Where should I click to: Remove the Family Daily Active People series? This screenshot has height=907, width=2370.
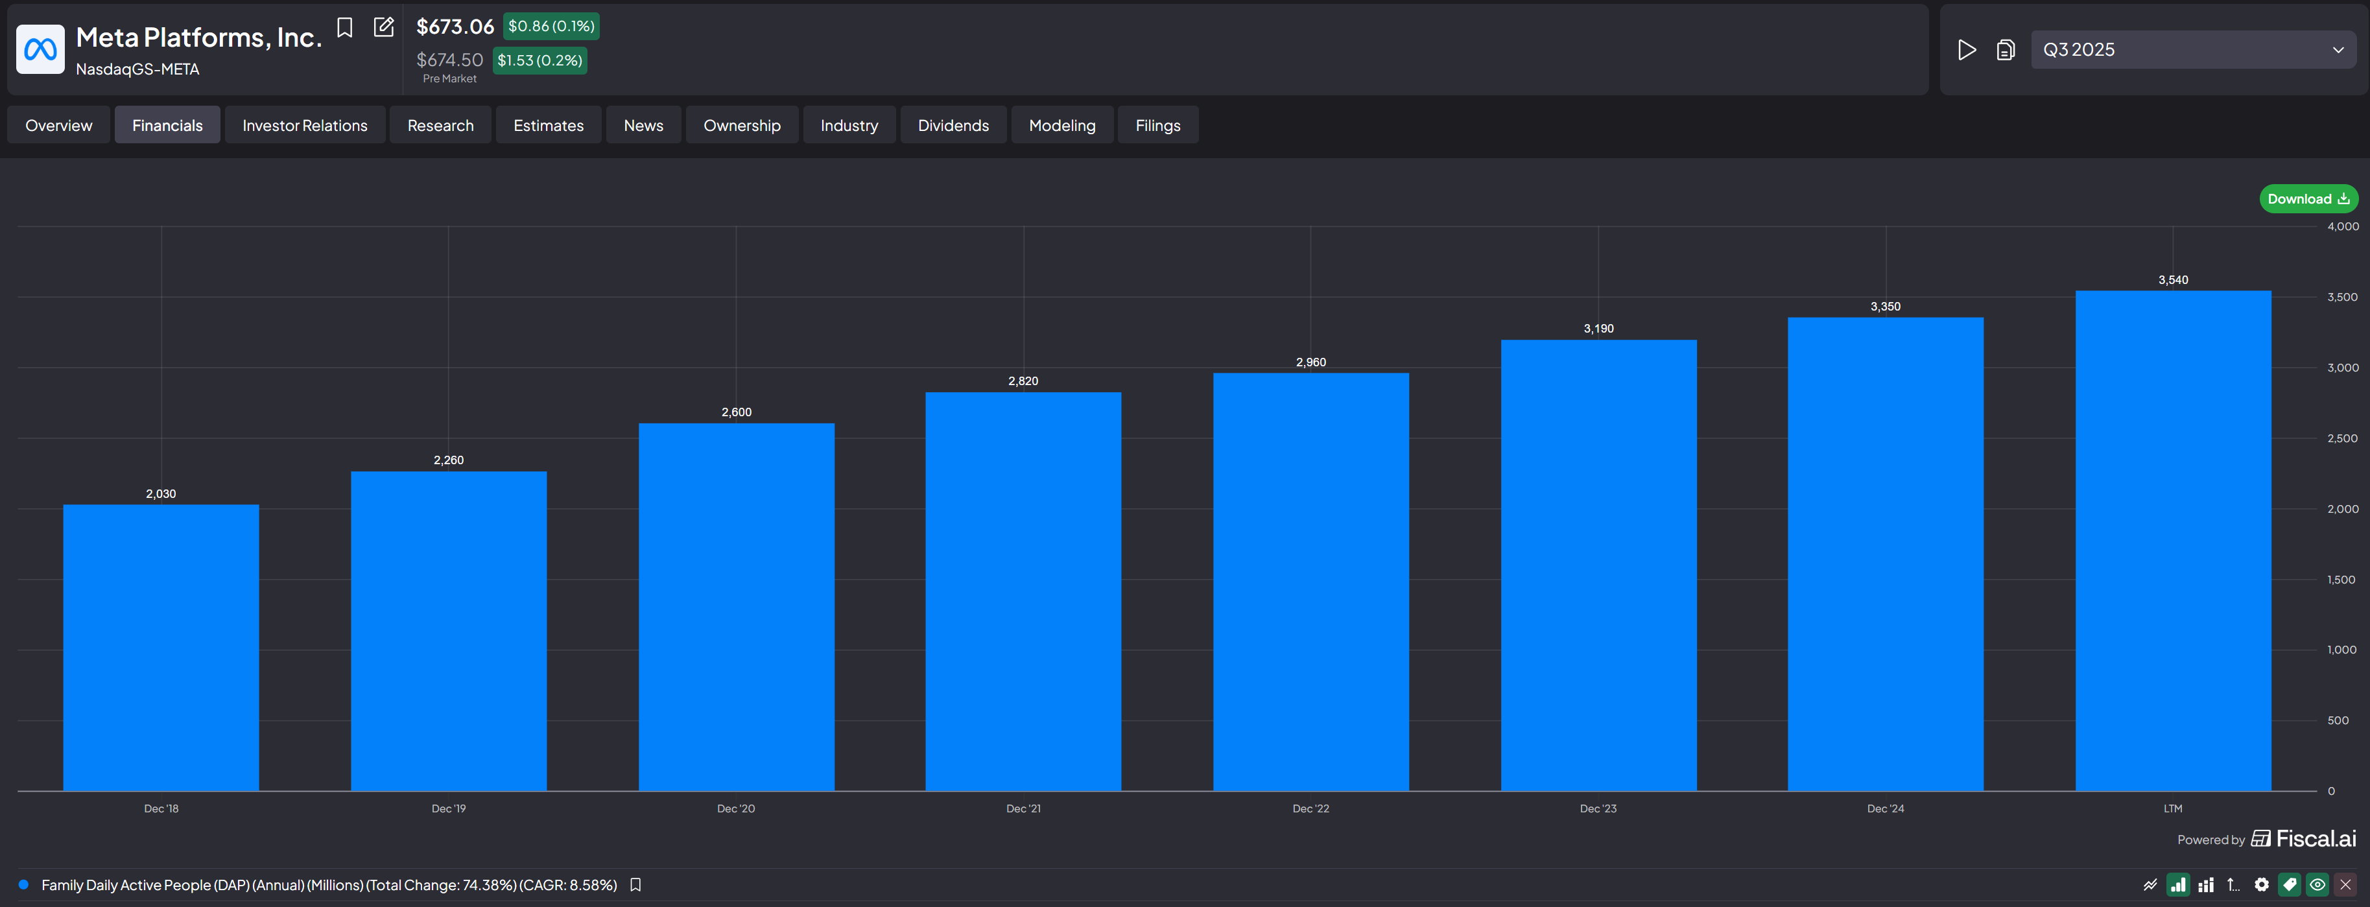[x=2345, y=885]
